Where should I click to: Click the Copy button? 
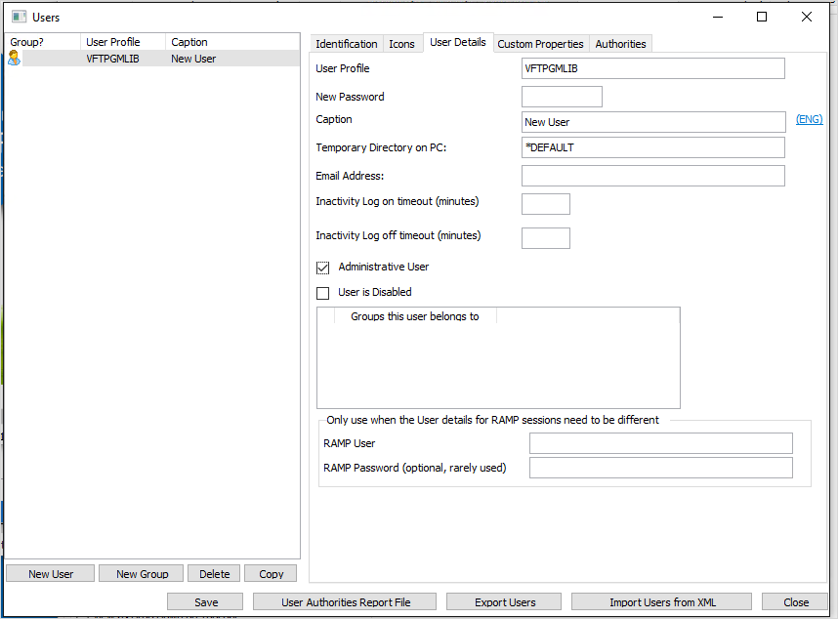click(271, 574)
